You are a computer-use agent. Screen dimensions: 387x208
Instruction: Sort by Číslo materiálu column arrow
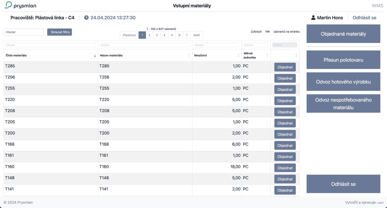coord(95,55)
